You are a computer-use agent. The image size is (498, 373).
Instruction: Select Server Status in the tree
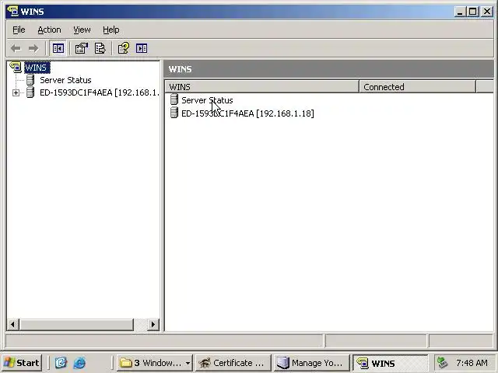click(x=65, y=80)
